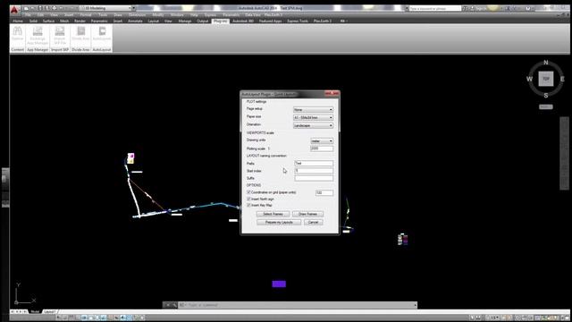
Task: Open the Orientation dropdown set to Landscape
Action: tap(313, 125)
